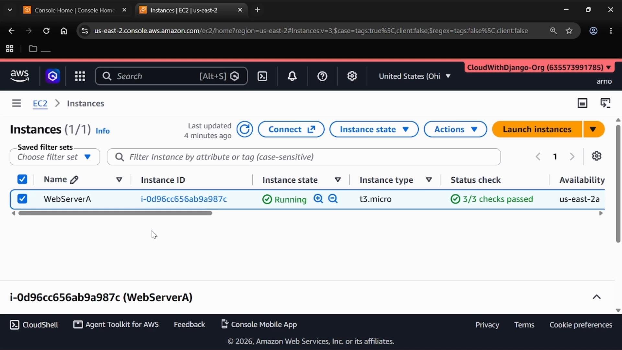Image resolution: width=622 pixels, height=350 pixels.
Task: Launch CloudShell from the top navigation icon
Action: point(262,76)
